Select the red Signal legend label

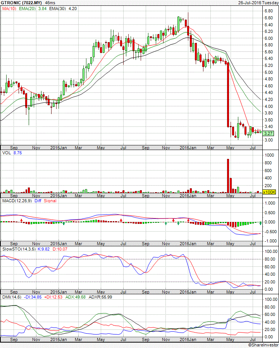[50, 201]
